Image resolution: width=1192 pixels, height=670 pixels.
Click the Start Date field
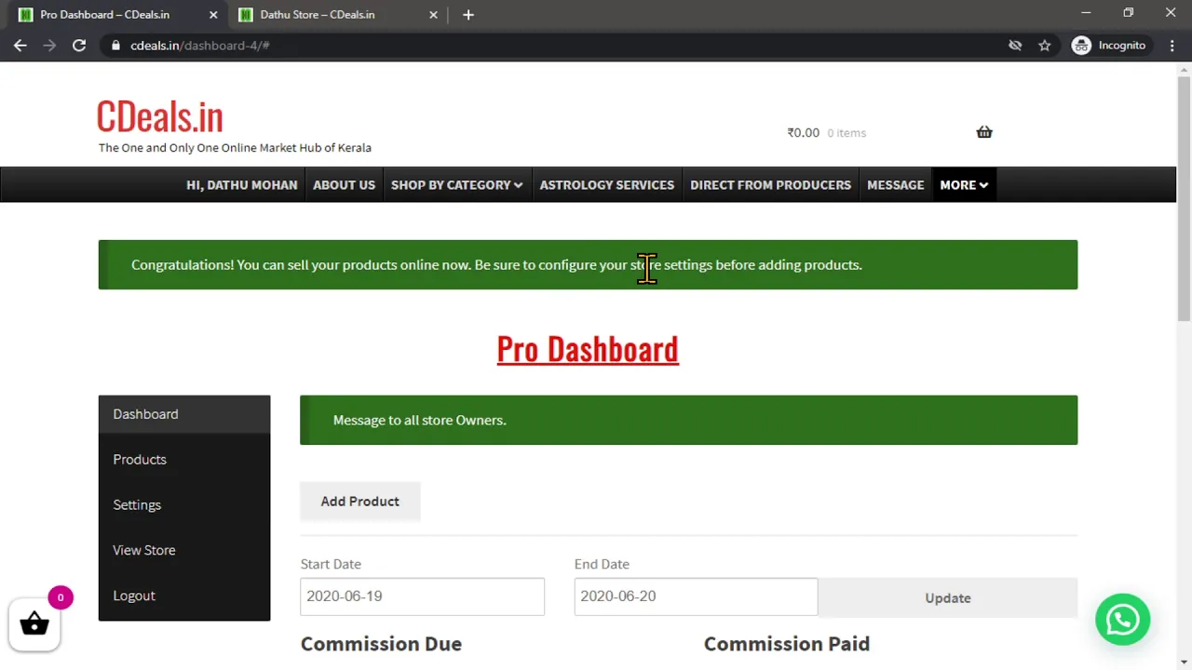tap(422, 596)
